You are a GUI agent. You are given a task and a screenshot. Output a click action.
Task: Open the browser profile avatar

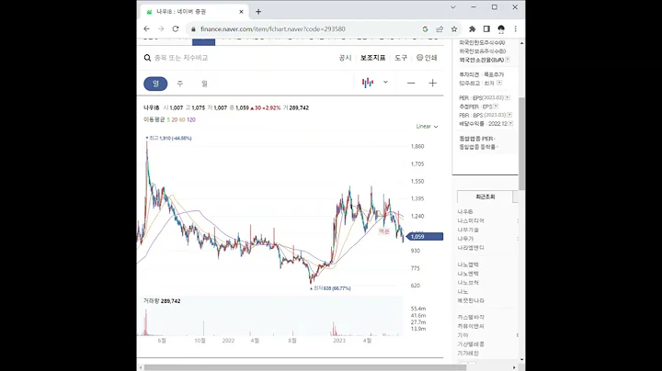pos(501,29)
